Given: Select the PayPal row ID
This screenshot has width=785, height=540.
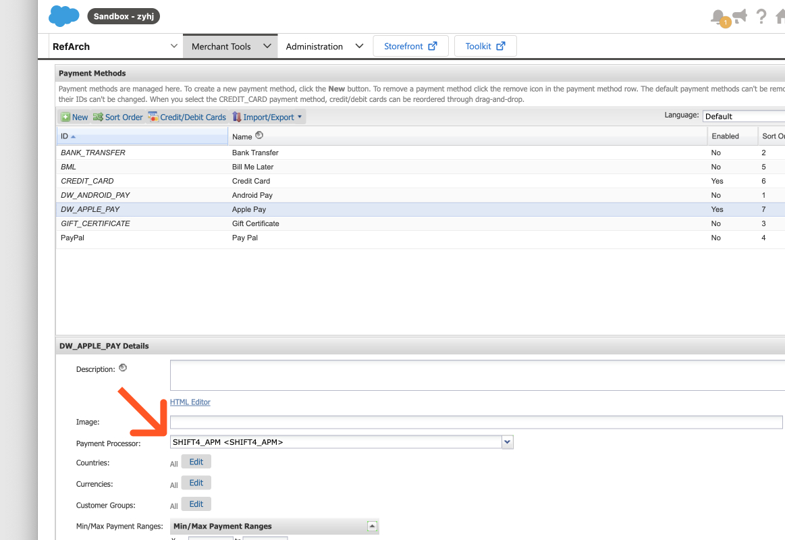Looking at the screenshot, I should pyautogui.click(x=73, y=238).
